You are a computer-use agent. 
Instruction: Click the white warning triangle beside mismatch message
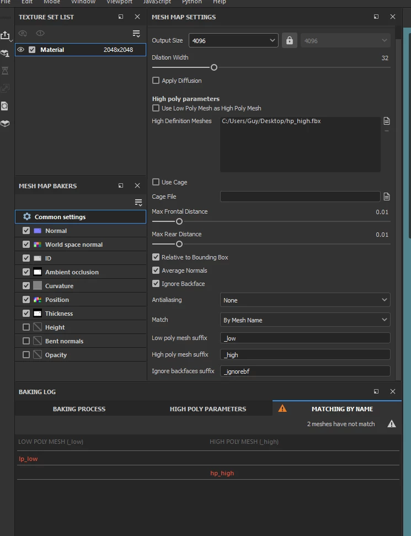click(x=392, y=424)
